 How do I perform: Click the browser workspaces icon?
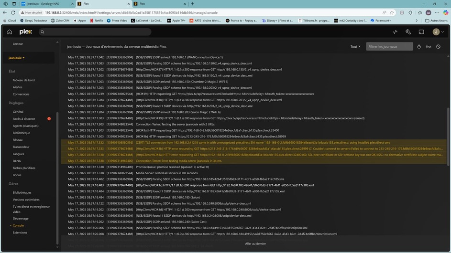[x=5, y=4]
